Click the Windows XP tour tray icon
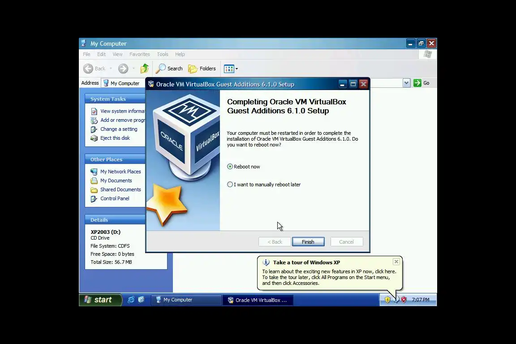516x344 pixels. click(x=396, y=300)
